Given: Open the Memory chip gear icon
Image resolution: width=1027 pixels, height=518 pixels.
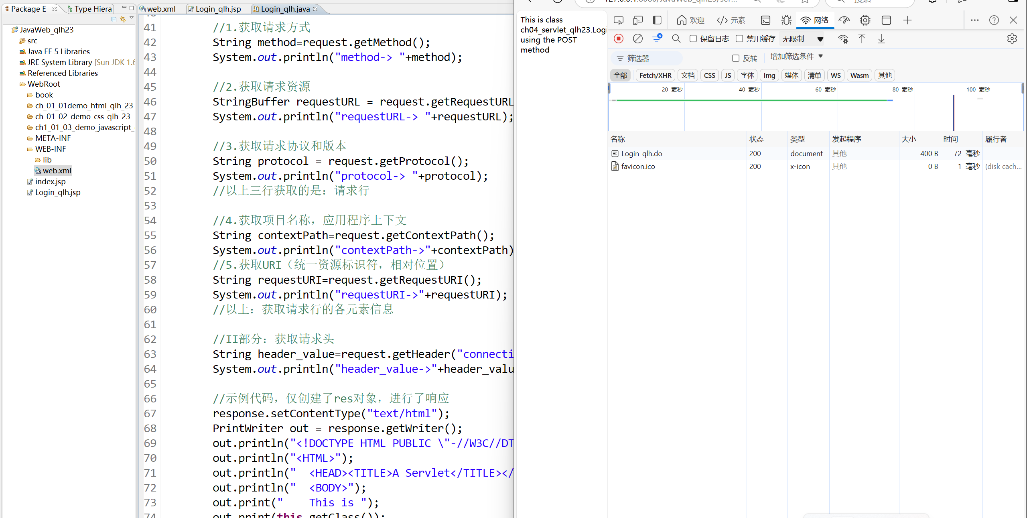Looking at the screenshot, I should tap(865, 20).
